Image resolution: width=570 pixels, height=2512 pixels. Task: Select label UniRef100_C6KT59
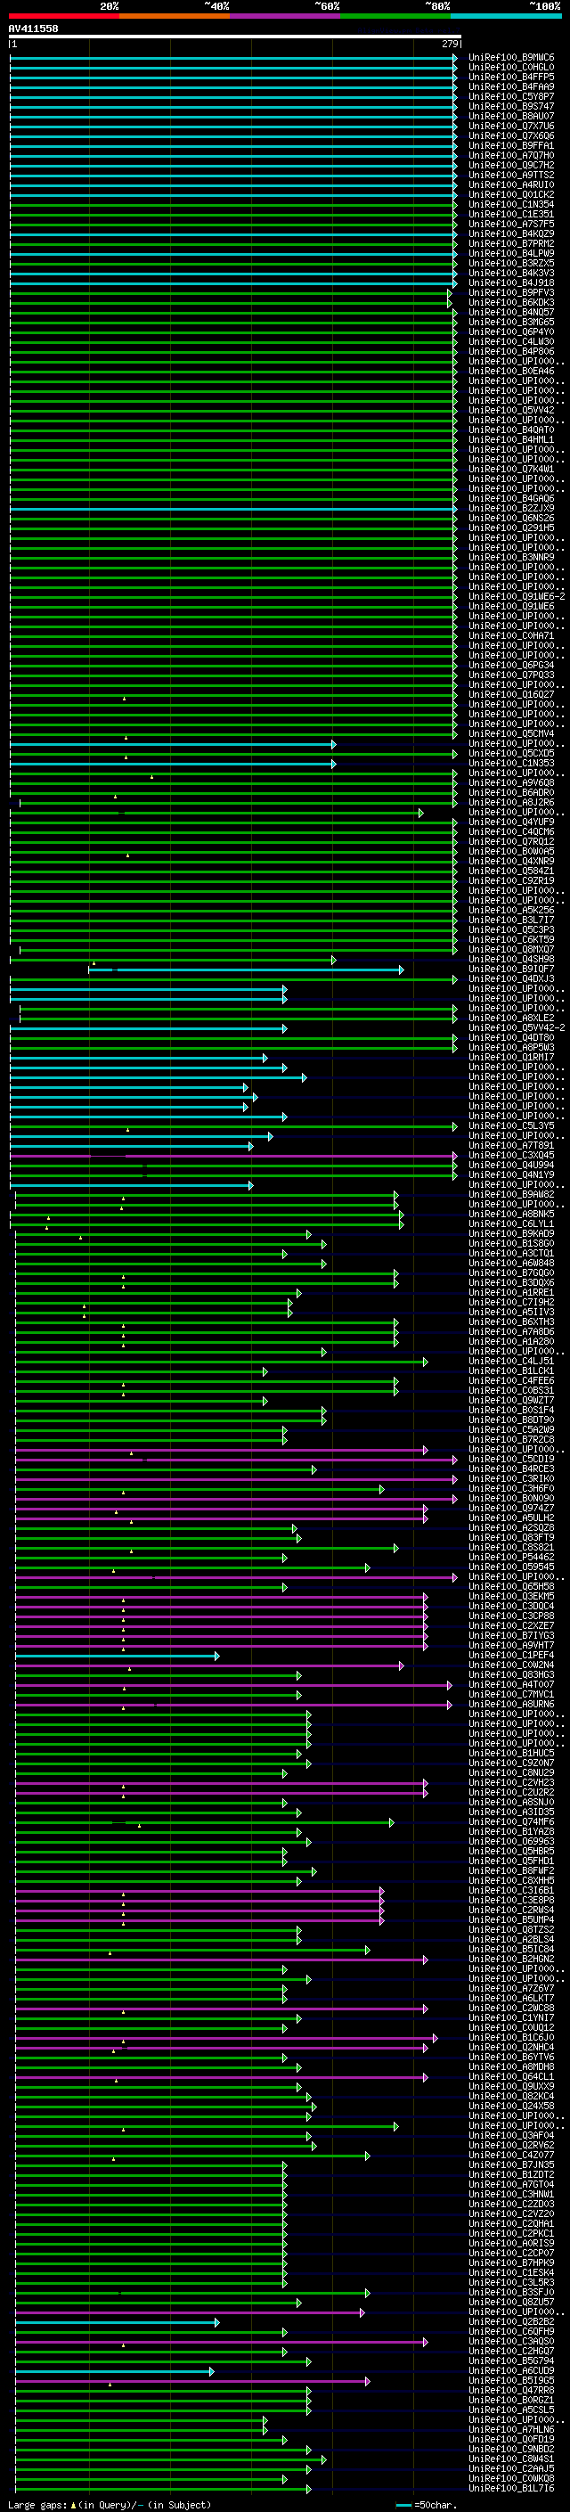pyautogui.click(x=511, y=939)
